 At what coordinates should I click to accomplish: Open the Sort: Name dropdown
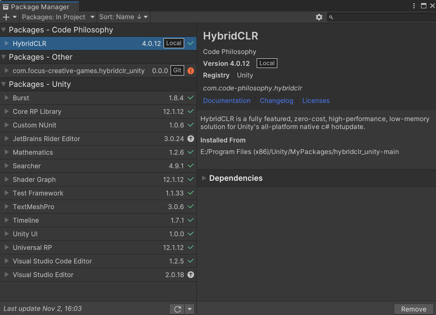(124, 17)
